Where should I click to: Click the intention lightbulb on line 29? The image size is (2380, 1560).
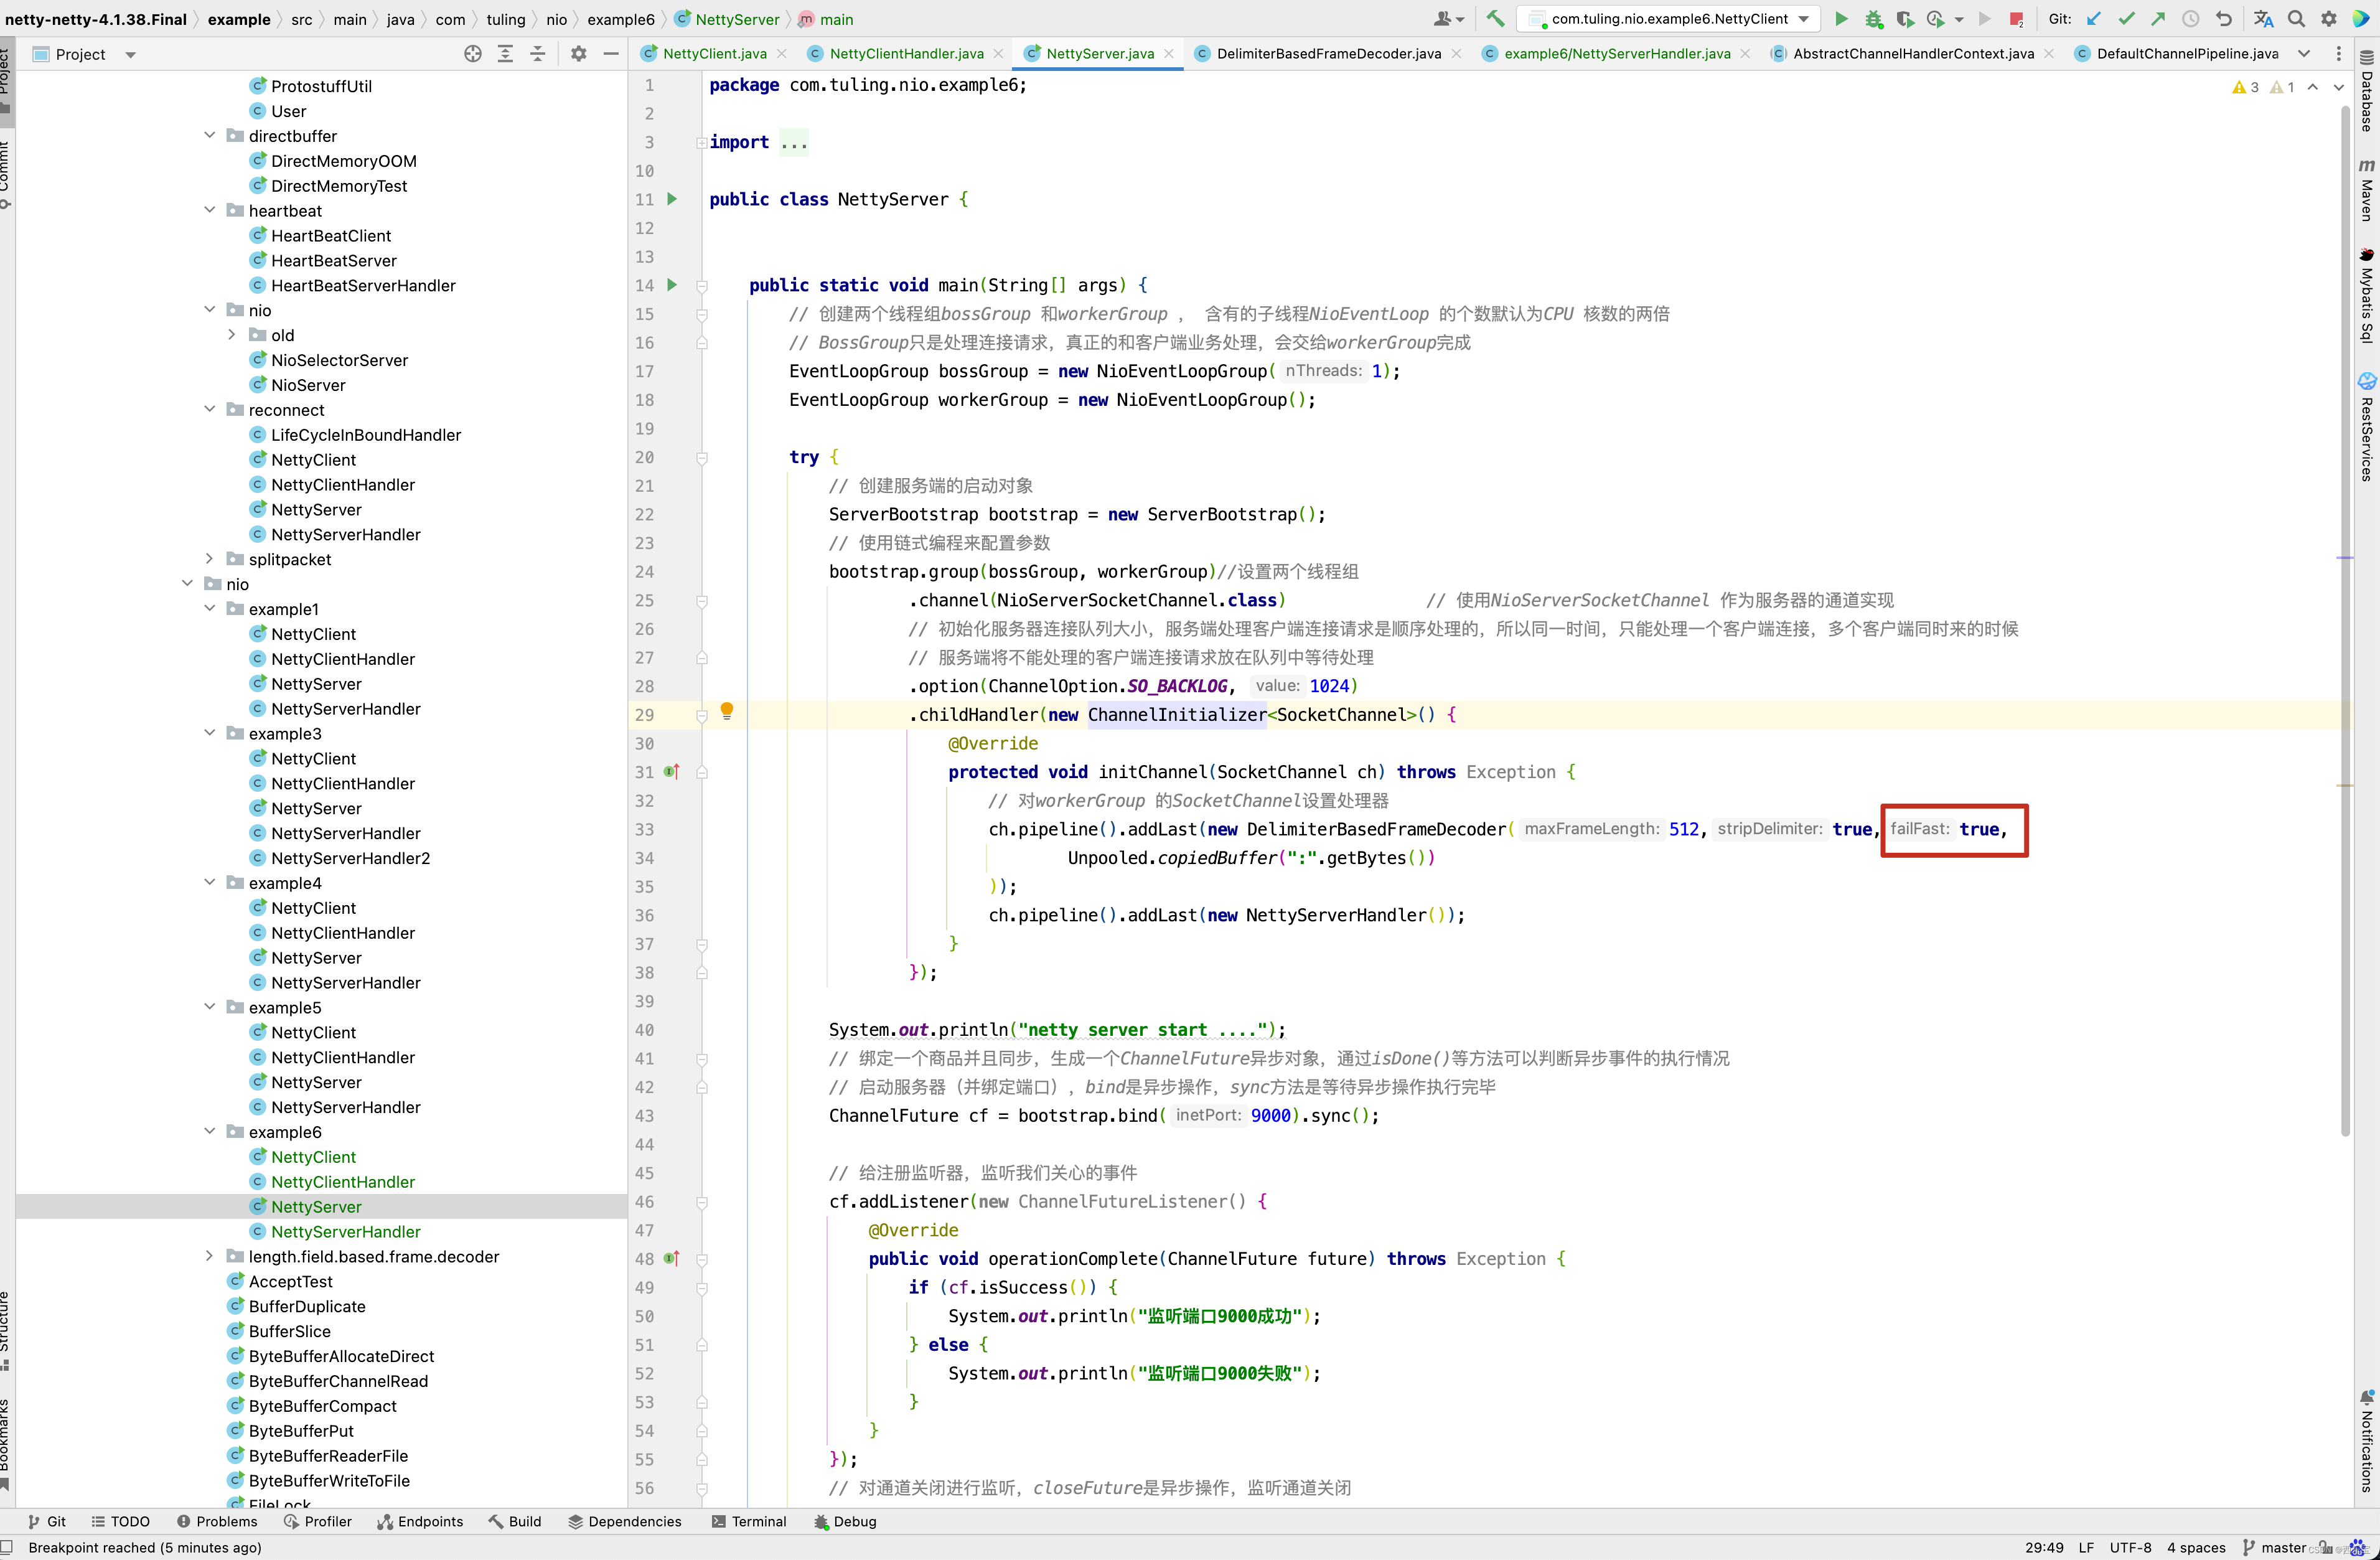(727, 710)
